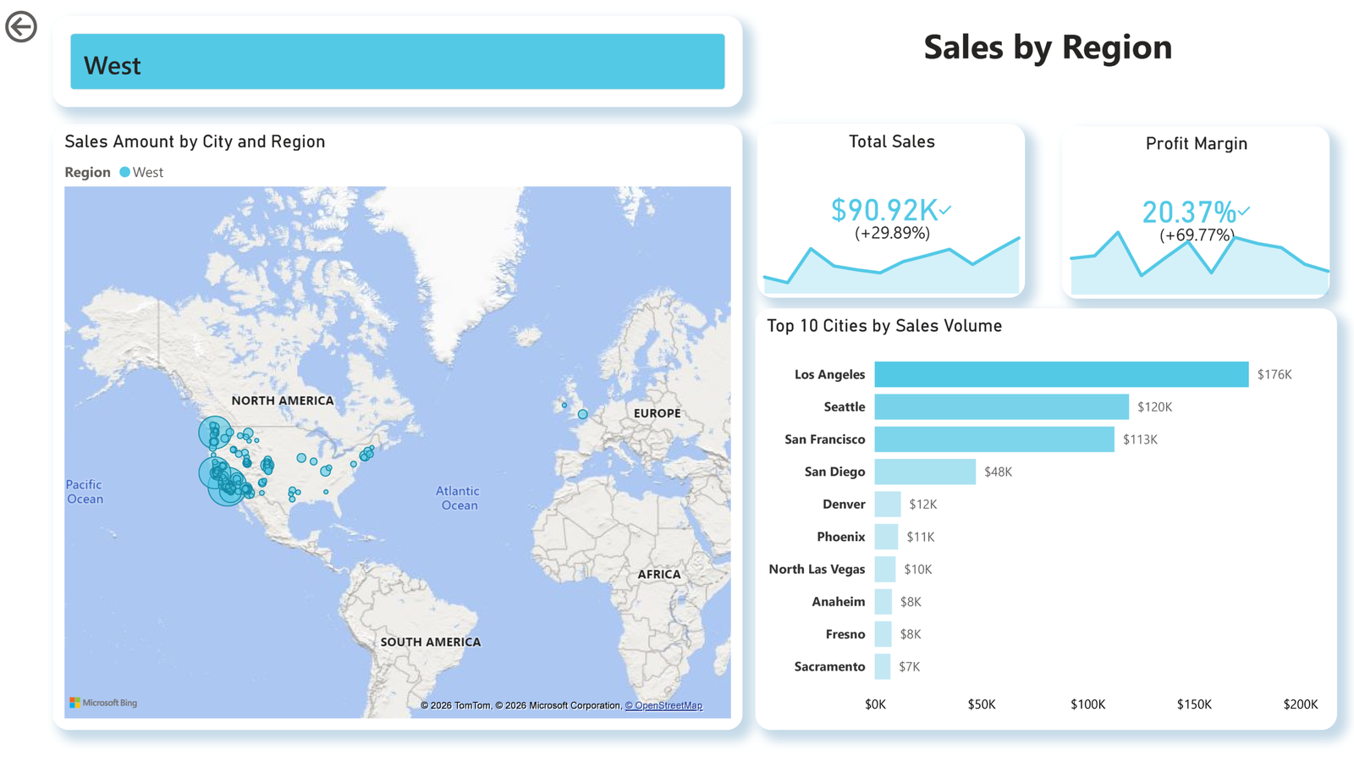Click the Microsoft Bing logo on the map
Image resolution: width=1354 pixels, height=773 pixels.
coord(105,702)
